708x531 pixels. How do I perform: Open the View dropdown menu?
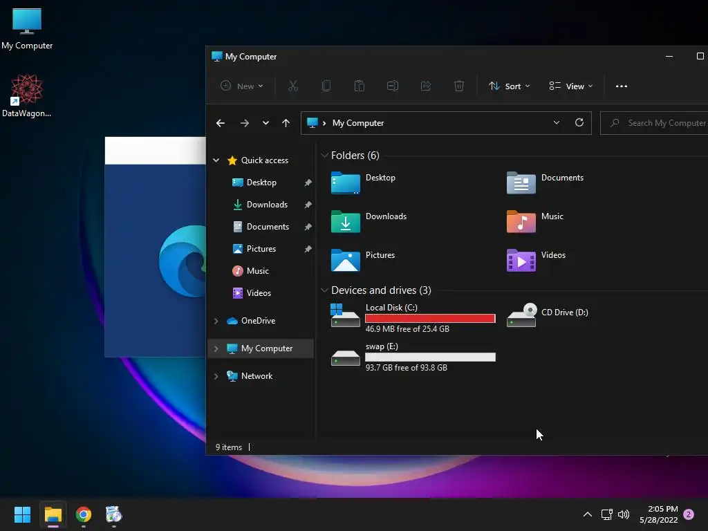coord(570,86)
